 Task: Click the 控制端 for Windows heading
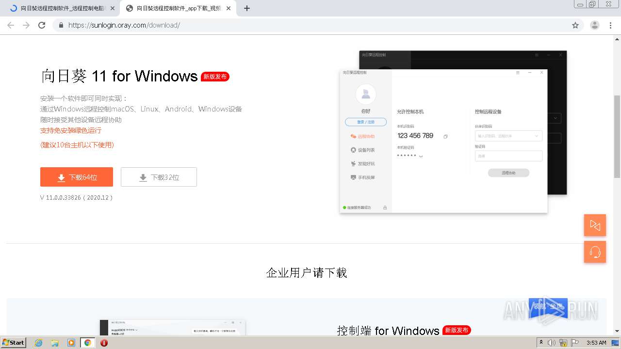point(388,331)
